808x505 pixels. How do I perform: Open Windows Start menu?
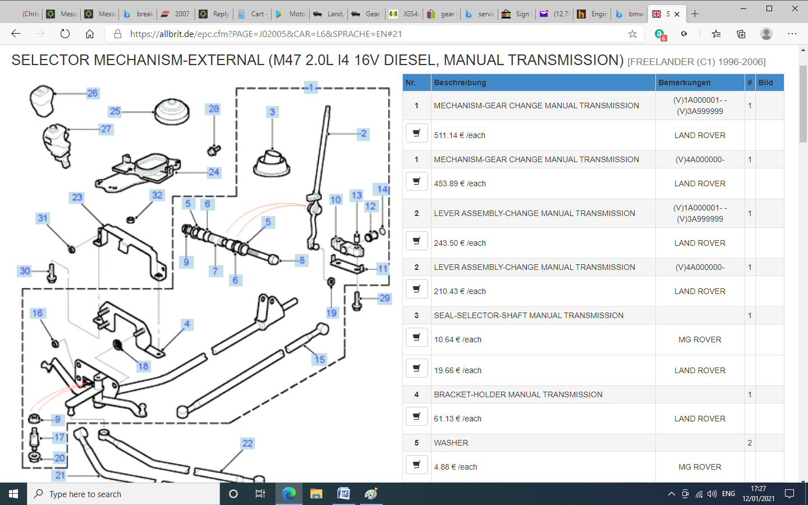tap(13, 494)
